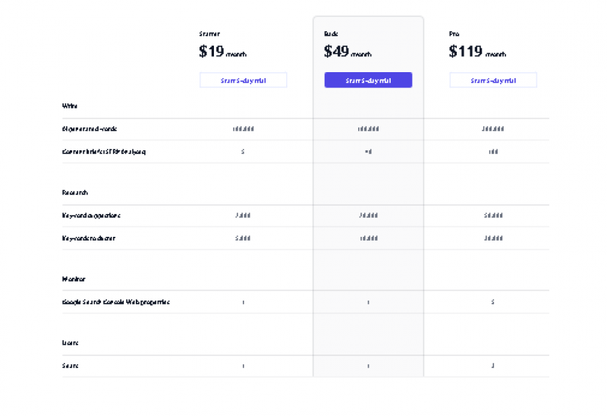Click AI generated words value for $19 plan

[x=243, y=128]
